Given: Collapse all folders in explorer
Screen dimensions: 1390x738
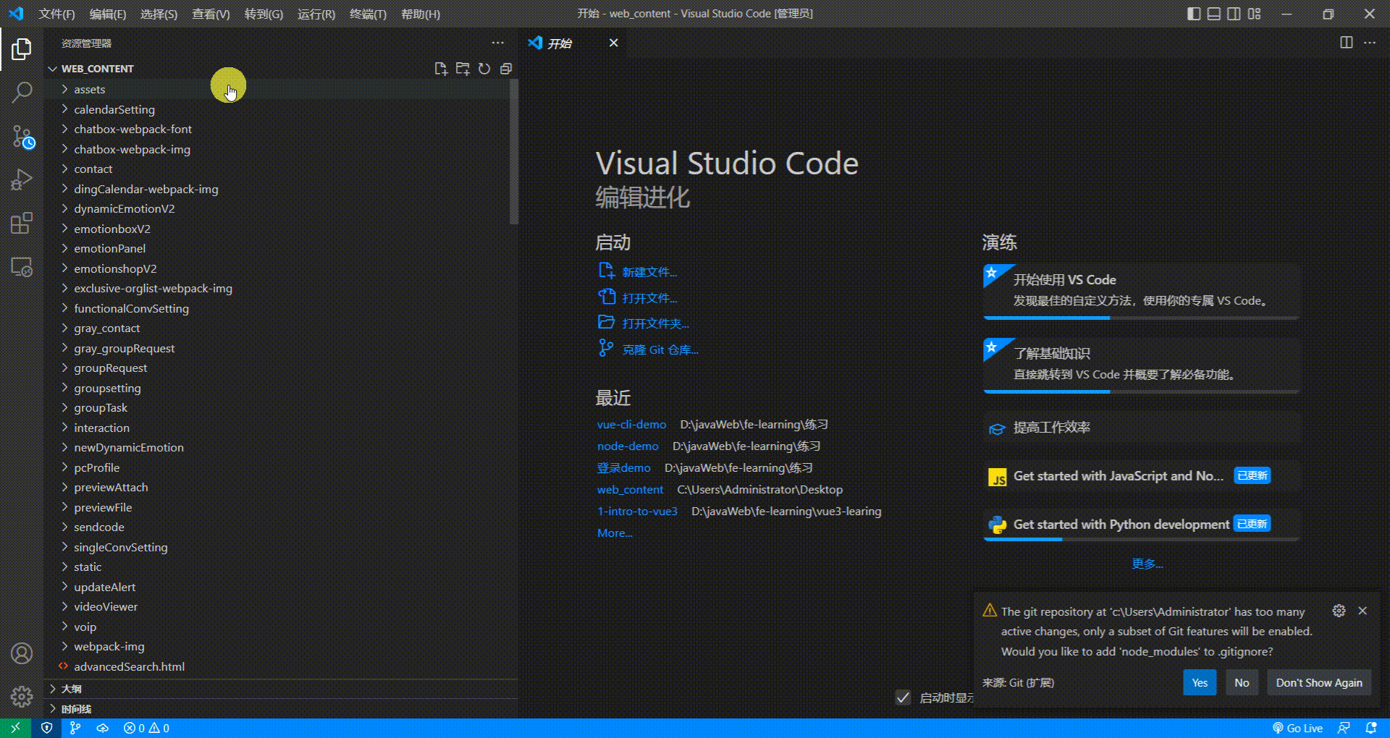Looking at the screenshot, I should click(x=506, y=69).
